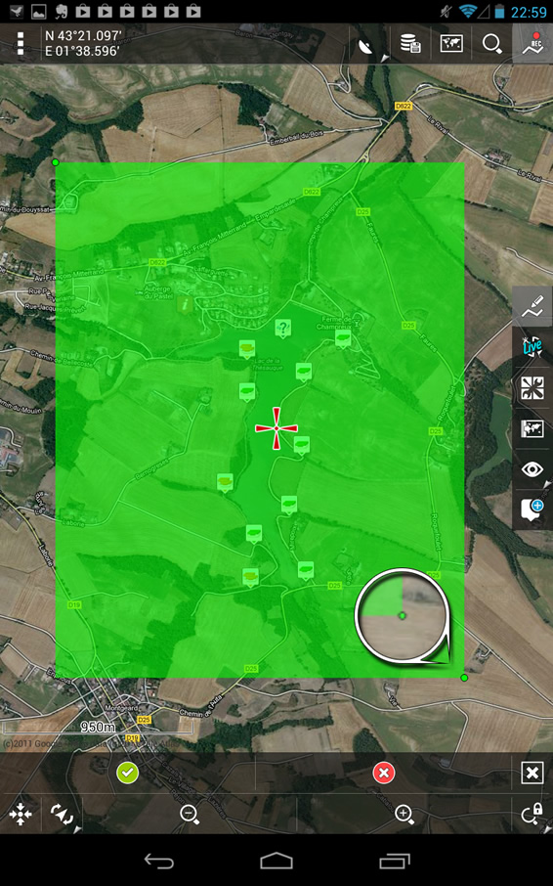Select the question mark mystery cache marker

(x=282, y=328)
